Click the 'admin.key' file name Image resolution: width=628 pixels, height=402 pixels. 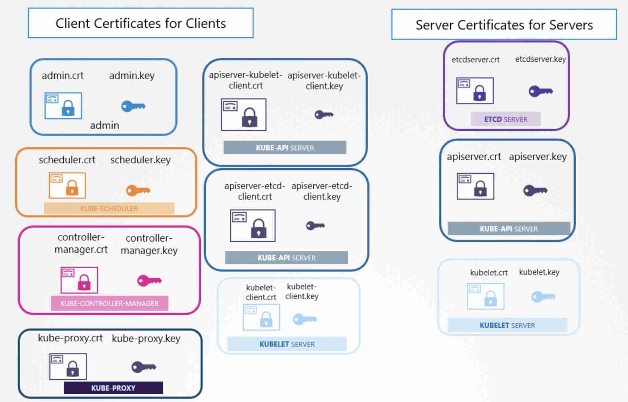tap(132, 76)
